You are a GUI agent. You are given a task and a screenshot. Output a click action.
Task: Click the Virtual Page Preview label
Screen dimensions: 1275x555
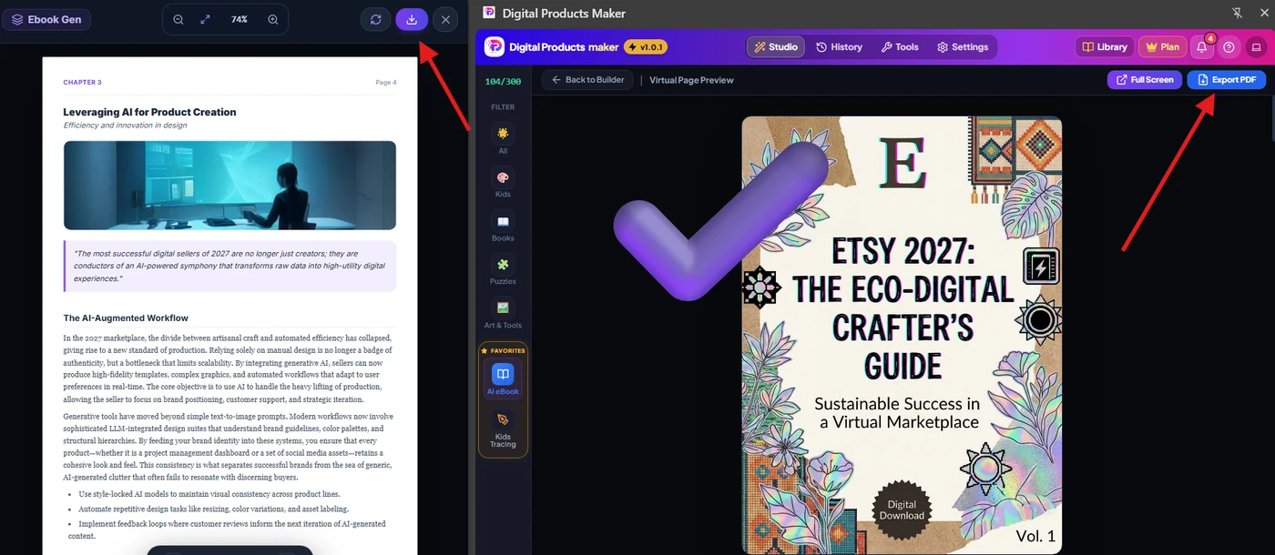tap(691, 80)
